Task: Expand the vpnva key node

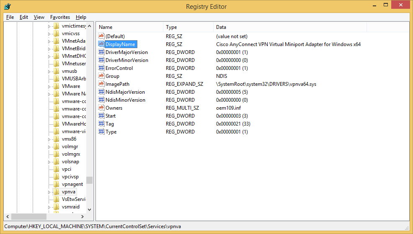Action: (49, 192)
